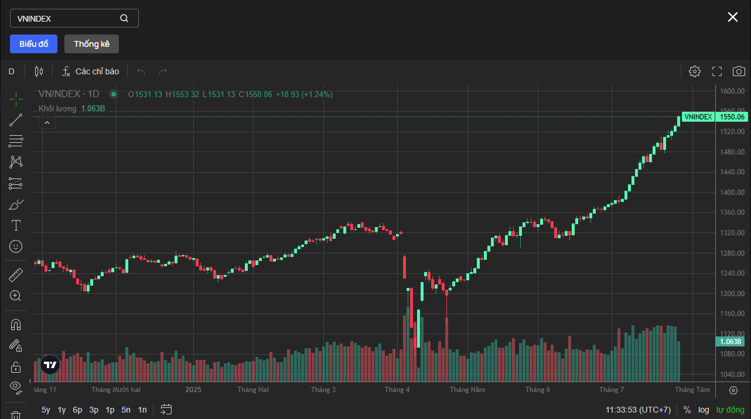Toggle stay in drawing mode
Image resolution: width=751 pixels, height=419 pixels.
pos(16,346)
